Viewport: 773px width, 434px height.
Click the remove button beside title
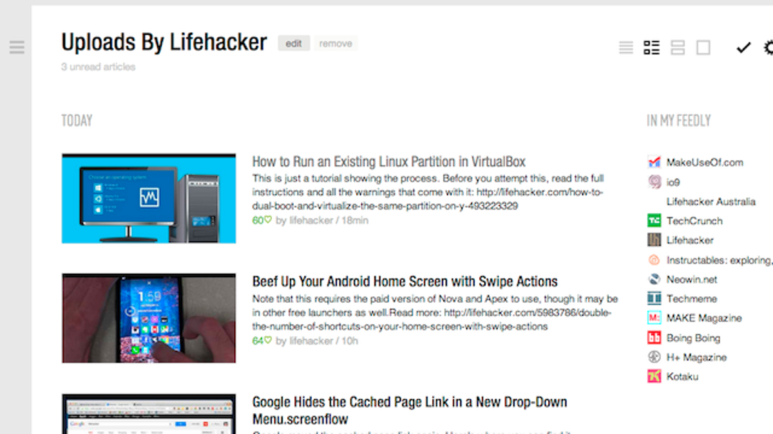pyautogui.click(x=336, y=44)
